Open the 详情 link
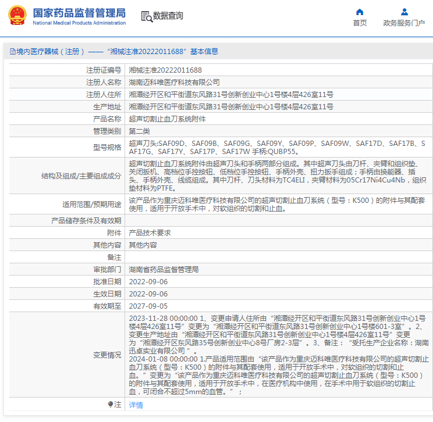Screen dimensions: 433x422 tap(136, 405)
